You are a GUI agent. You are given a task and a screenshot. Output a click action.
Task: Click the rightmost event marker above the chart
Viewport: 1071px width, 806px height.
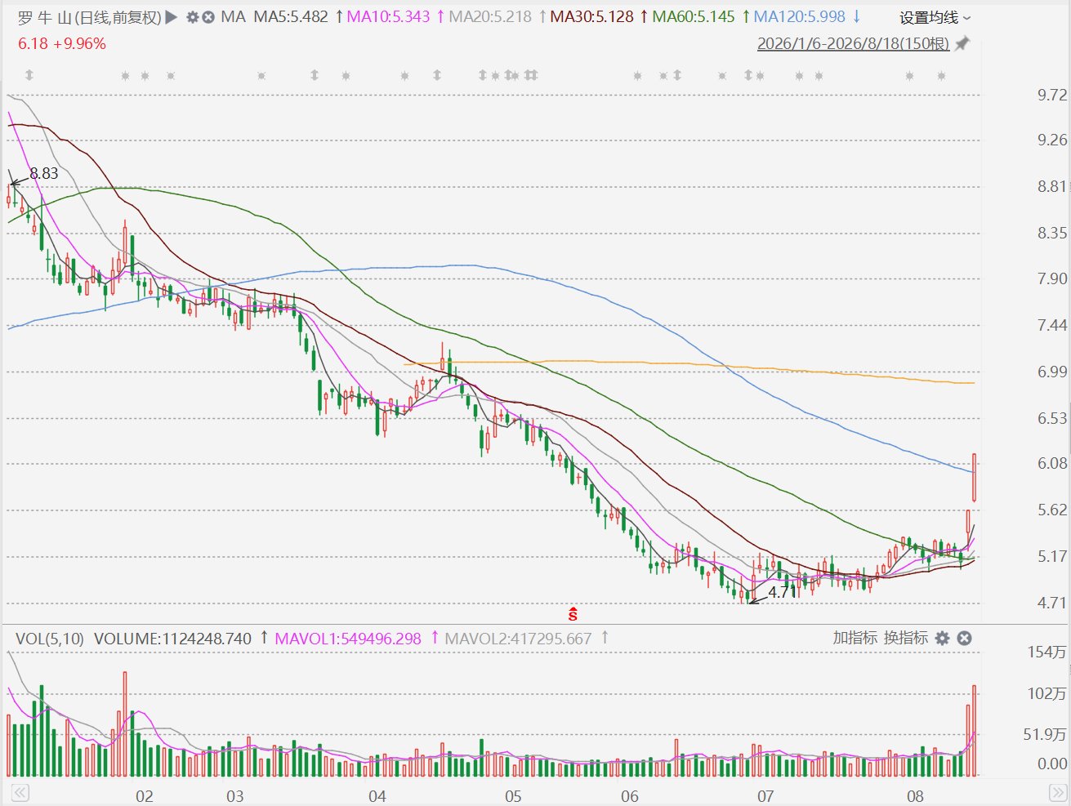point(941,76)
